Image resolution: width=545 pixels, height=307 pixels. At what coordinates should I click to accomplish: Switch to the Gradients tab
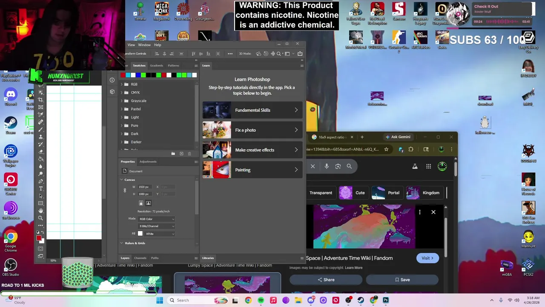click(156, 66)
